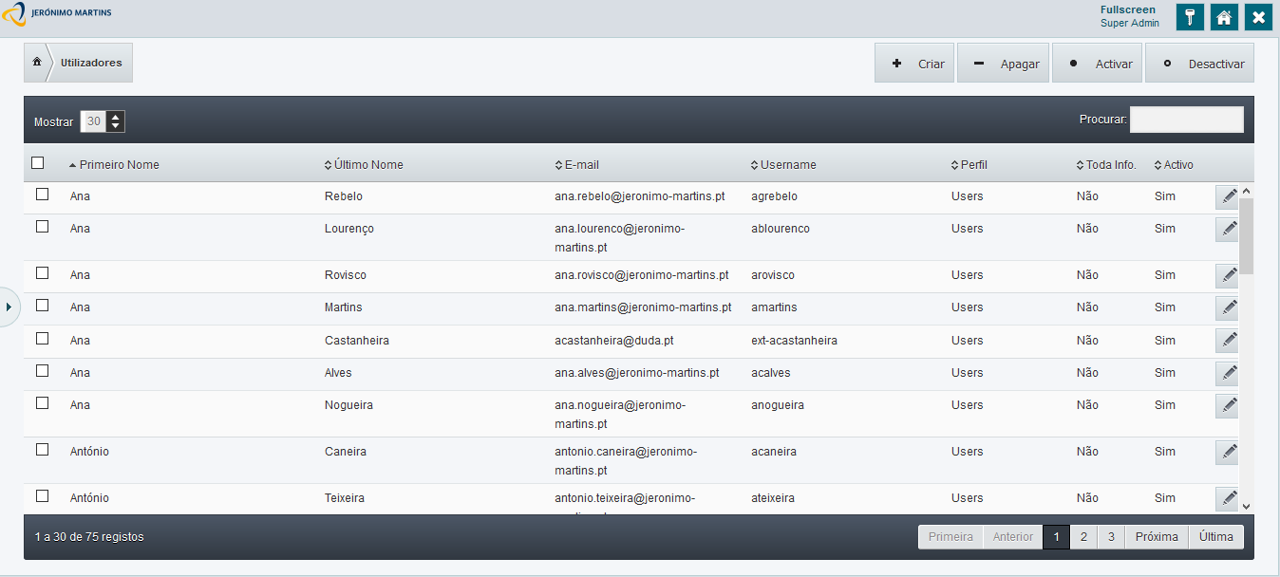Sort by Username column
Image resolution: width=1280 pixels, height=577 pixels.
click(783, 165)
